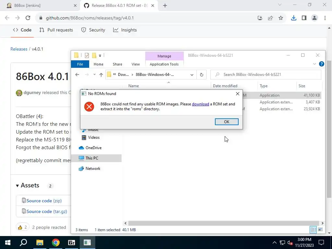Open Chrome three-dot menu
Screen dimensions: 332x249
pos(325,18)
